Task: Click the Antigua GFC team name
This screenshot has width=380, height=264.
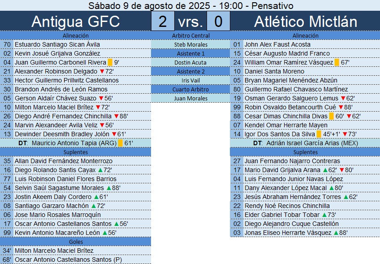Action: (75, 22)
